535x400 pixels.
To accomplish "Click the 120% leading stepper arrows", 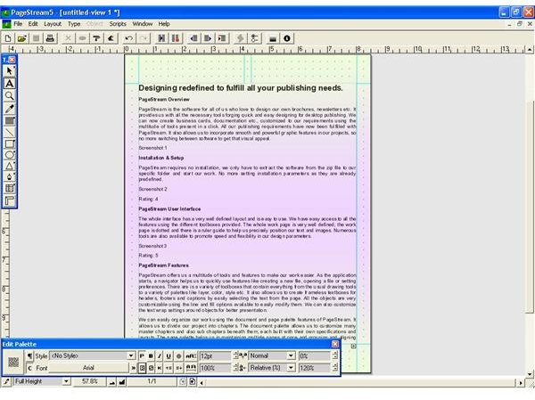I will tap(335, 368).
